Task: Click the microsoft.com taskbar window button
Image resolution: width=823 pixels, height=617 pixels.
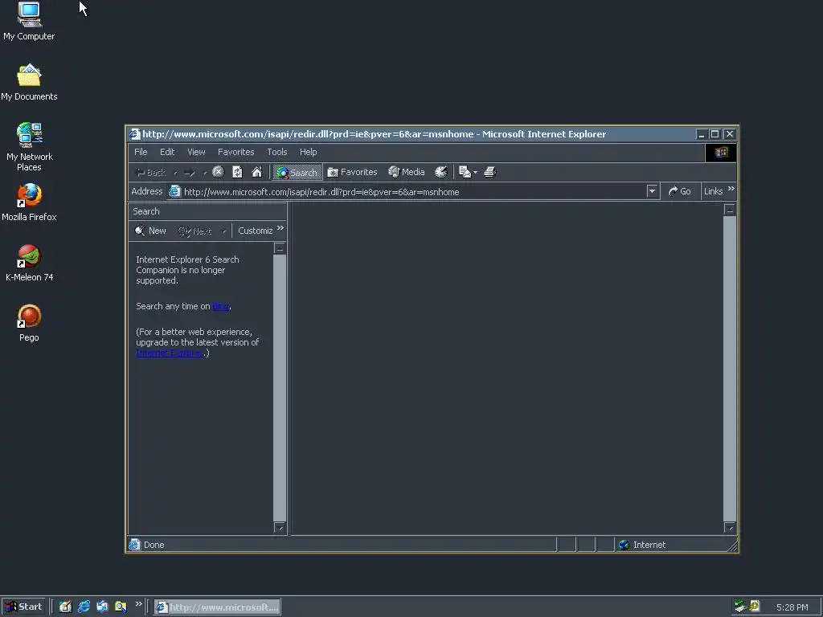Action: [217, 607]
